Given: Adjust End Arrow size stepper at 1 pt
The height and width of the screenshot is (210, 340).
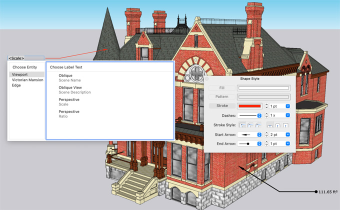Looking at the screenshot, I should coord(266,143).
